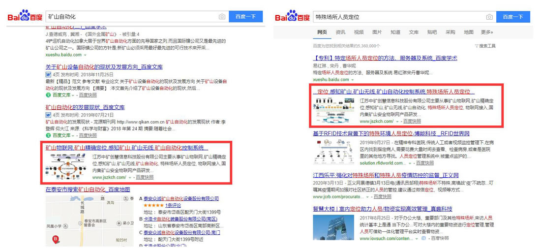Open 关于矿山设备自动化的现状及发展方向 result link
The width and height of the screenshot is (541, 251).
pos(104,67)
